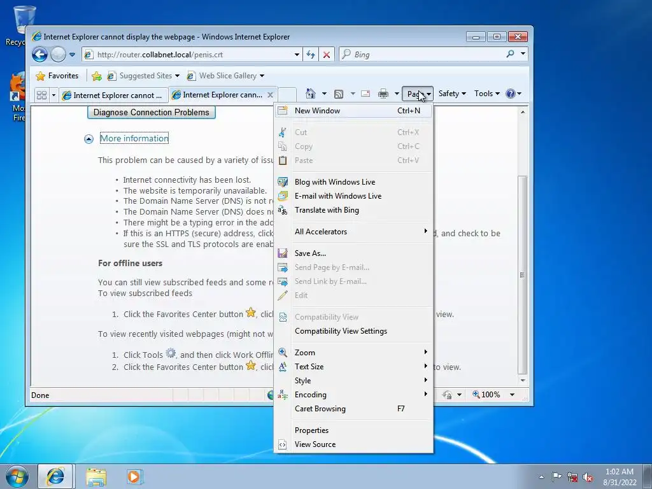Expand the zoom level dropdown arrow

pyautogui.click(x=513, y=395)
